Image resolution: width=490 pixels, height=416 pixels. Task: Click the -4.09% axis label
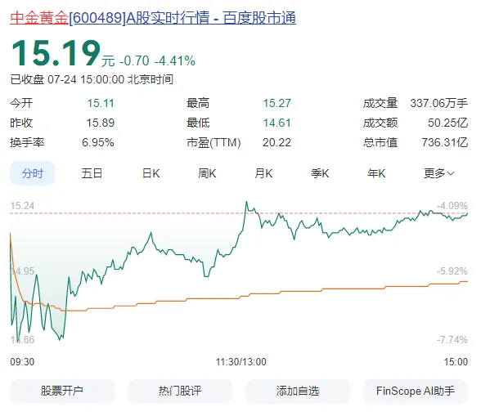pyautogui.click(x=452, y=206)
